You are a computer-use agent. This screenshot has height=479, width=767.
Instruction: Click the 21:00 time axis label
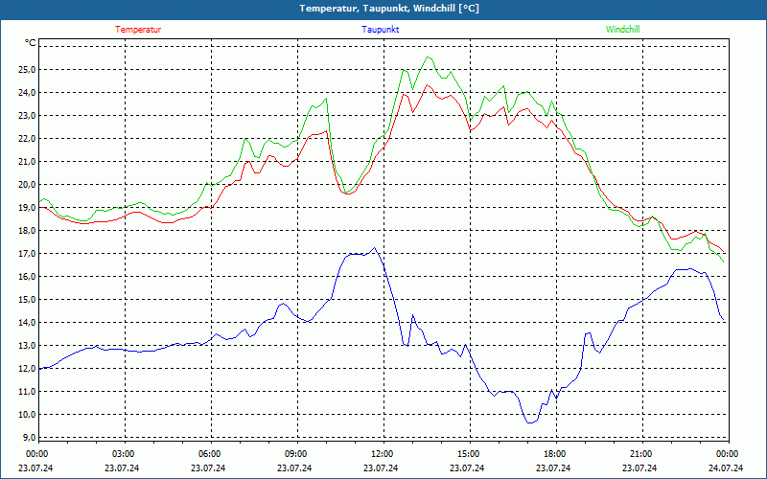[640, 454]
